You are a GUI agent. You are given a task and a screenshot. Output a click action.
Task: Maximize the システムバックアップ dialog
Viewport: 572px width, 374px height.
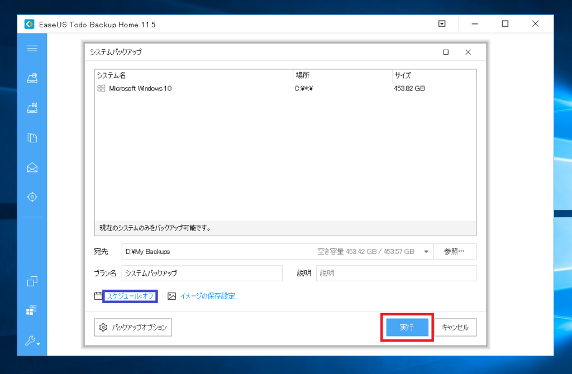click(446, 52)
